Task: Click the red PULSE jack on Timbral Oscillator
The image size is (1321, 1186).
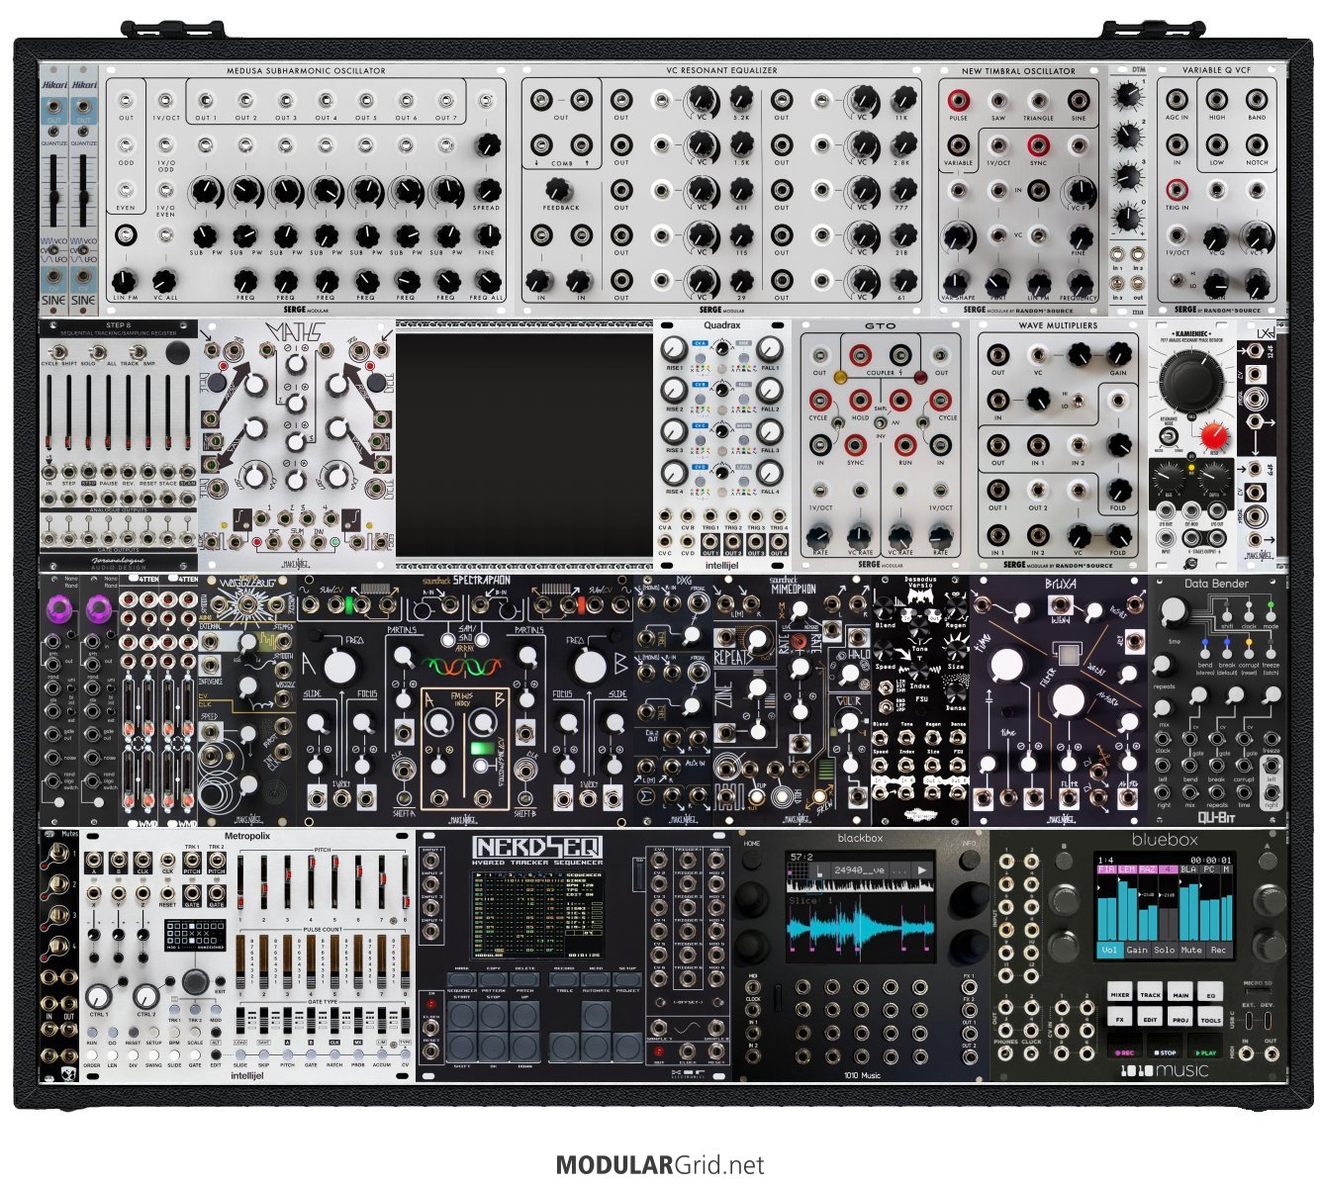Action: point(958,100)
